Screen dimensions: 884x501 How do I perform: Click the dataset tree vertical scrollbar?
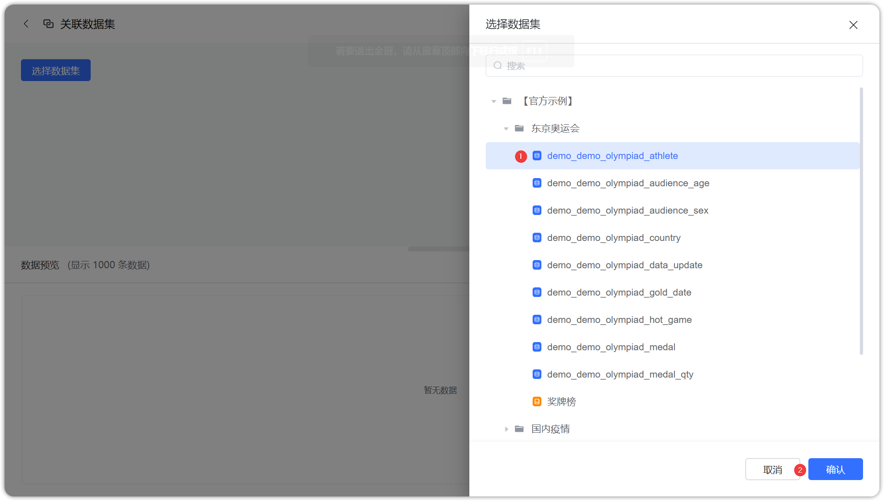[x=861, y=221]
